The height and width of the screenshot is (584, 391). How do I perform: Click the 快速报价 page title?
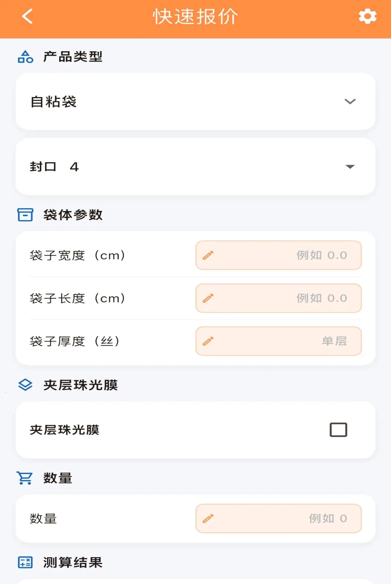pos(195,17)
